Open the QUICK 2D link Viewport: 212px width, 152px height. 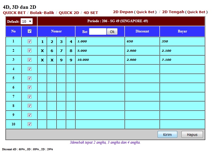click(x=69, y=13)
